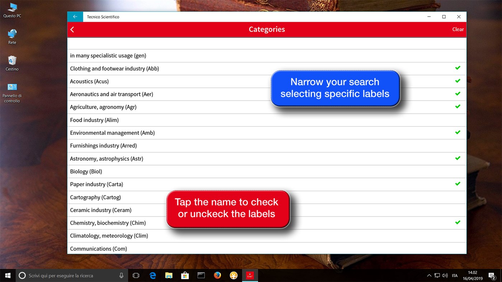Launch Firefox from the taskbar
502x282 pixels.
point(217,275)
